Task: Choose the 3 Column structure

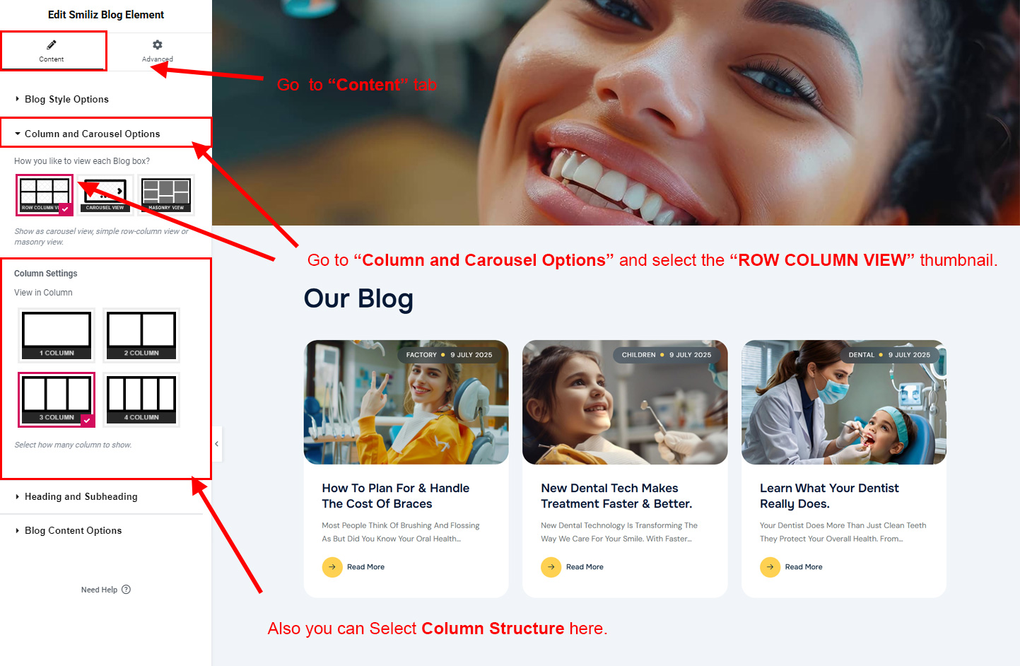Action: pos(57,399)
